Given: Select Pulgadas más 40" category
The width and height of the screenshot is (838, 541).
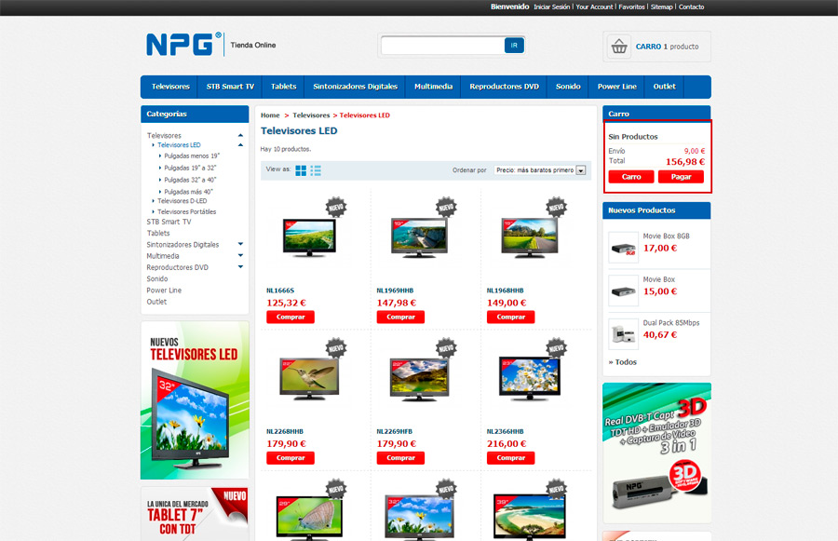Looking at the screenshot, I should 189,192.
